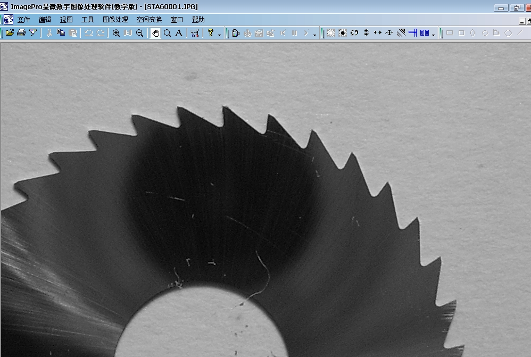Click the diagonal stripes pattern icon
Viewport: 531px width, 357px height.
pos(401,33)
